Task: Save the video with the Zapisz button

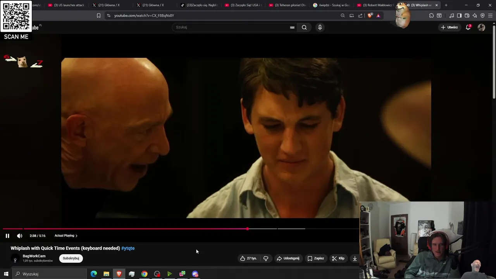Action: click(x=316, y=258)
